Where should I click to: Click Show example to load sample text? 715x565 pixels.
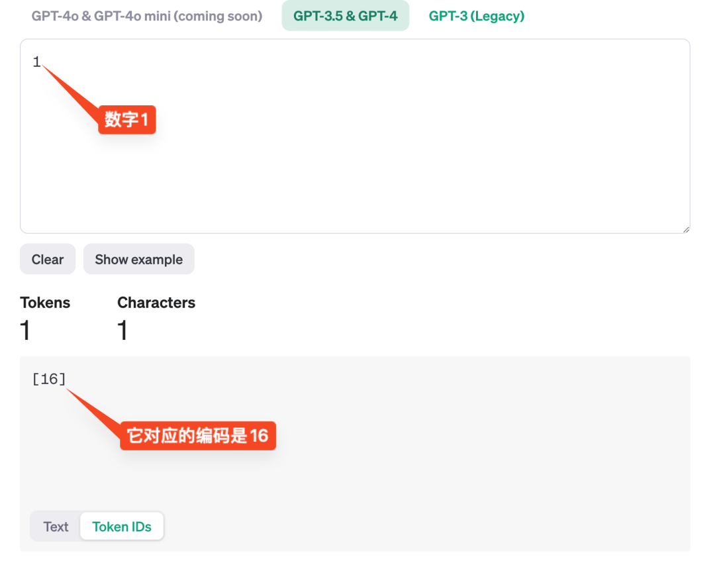point(138,258)
